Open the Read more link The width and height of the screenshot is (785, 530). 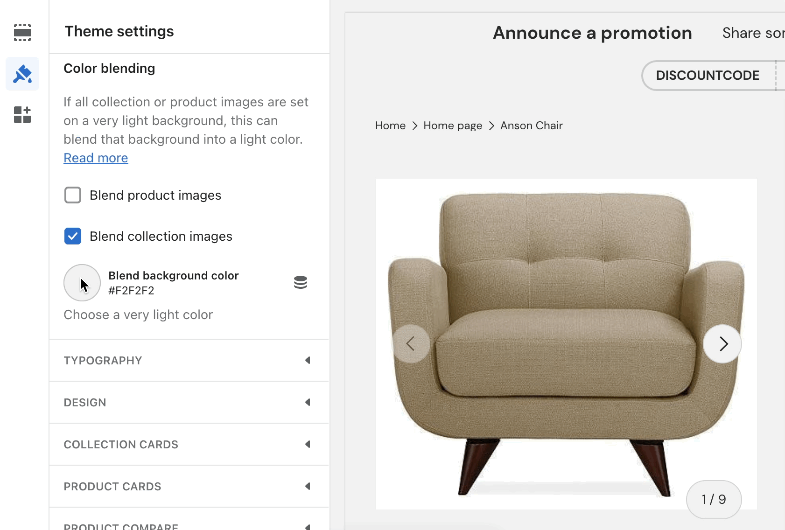pyautogui.click(x=96, y=158)
